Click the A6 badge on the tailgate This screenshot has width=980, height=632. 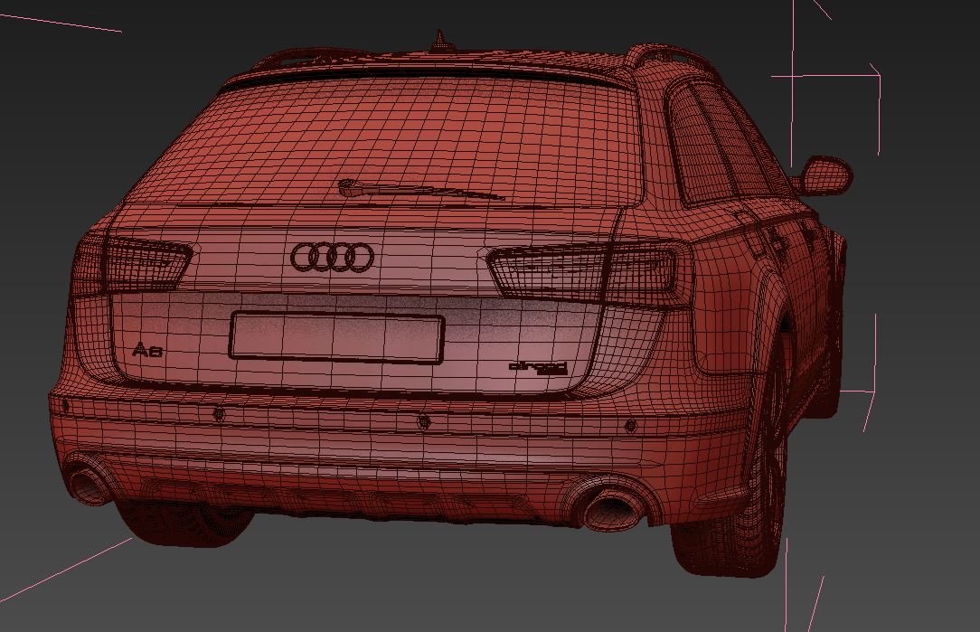(147, 350)
